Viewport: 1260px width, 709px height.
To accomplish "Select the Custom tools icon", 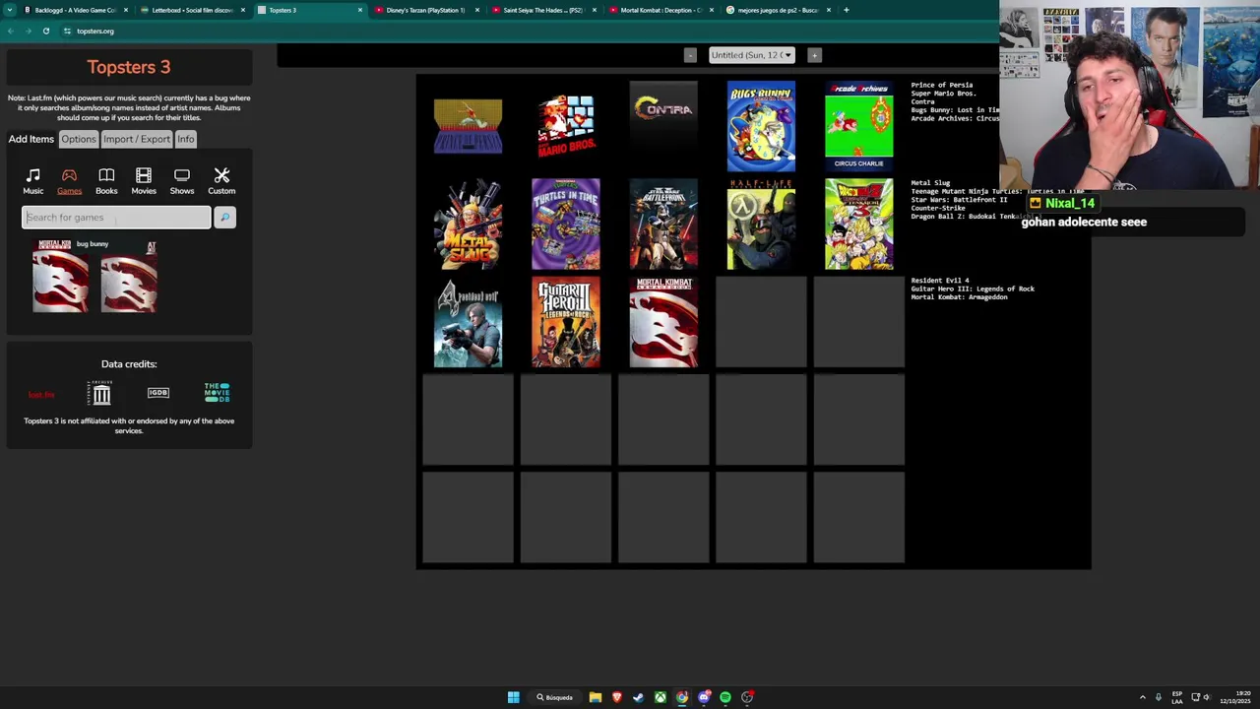I will point(221,180).
